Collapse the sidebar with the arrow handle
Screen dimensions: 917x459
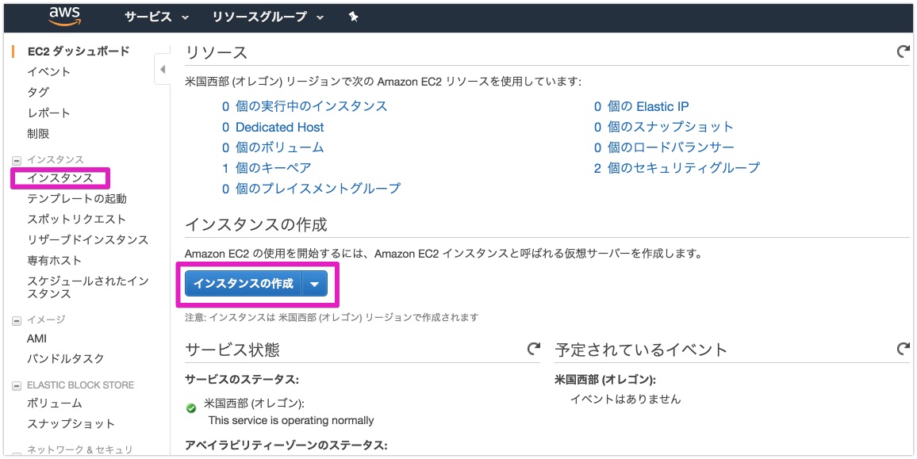tap(162, 70)
